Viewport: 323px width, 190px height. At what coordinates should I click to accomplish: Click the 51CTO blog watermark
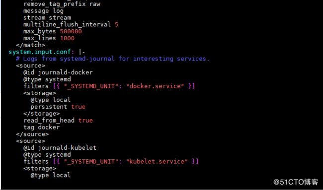point(296,182)
